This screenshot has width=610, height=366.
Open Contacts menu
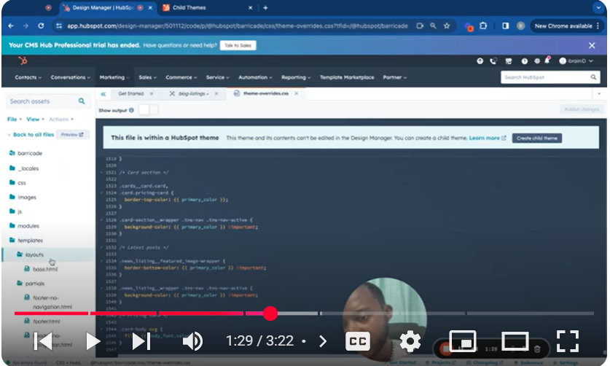click(28, 77)
